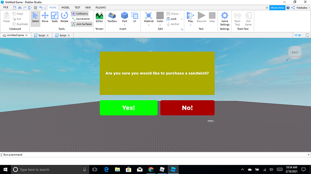
Task: Click the Windows Start button
Action: (x=5, y=170)
